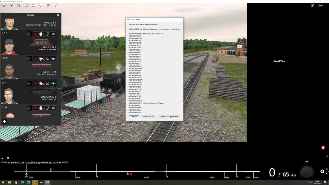Screen dimensions: 329x185
Task: Open messages via the chat bubble icon
Action: click(x=41, y=5)
